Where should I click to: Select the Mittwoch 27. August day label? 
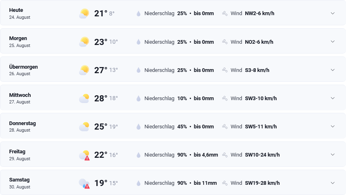point(20,98)
